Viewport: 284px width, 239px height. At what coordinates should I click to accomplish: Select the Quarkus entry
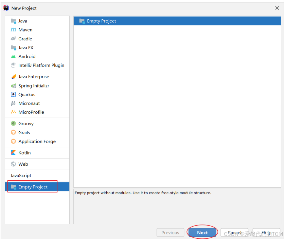27,94
